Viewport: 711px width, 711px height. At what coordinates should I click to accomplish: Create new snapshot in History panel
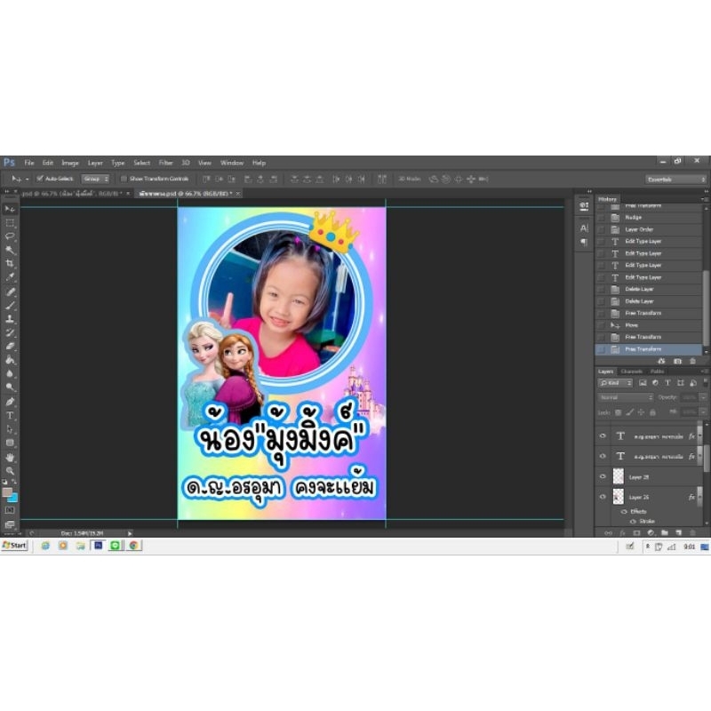(677, 361)
